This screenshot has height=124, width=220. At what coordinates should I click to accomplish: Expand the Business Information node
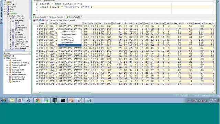click(7, 74)
